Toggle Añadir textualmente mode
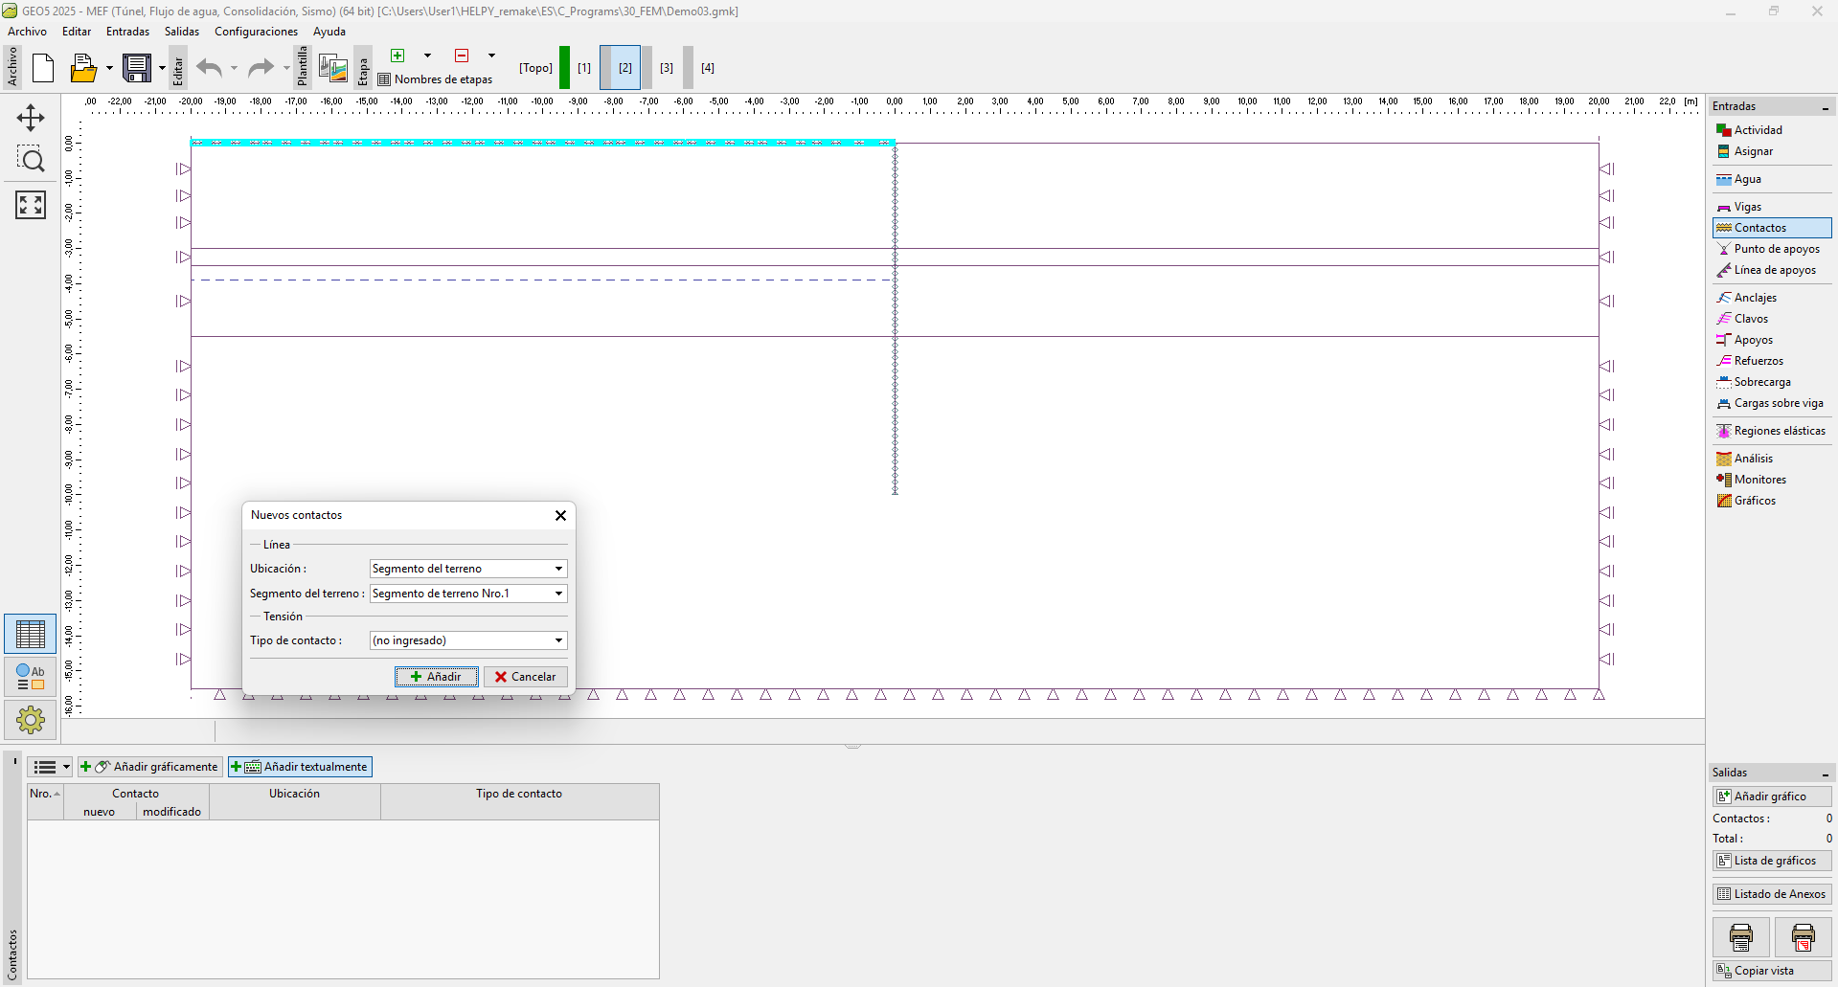The image size is (1838, 987). coord(300,767)
